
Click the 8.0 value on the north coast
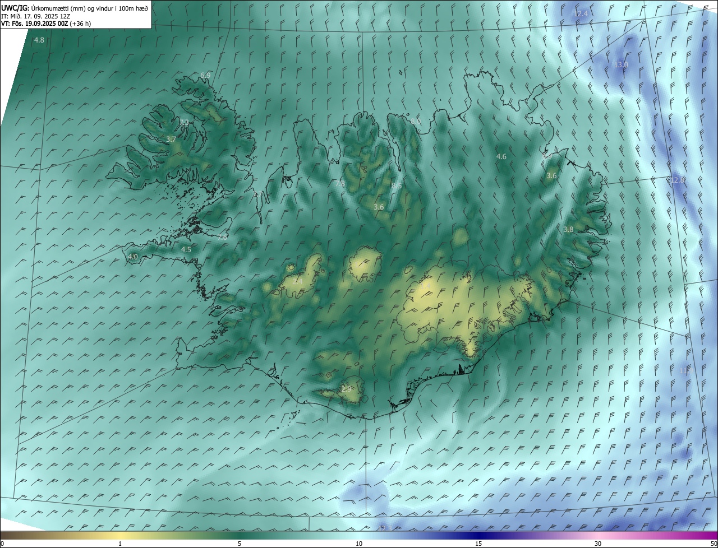(415, 121)
